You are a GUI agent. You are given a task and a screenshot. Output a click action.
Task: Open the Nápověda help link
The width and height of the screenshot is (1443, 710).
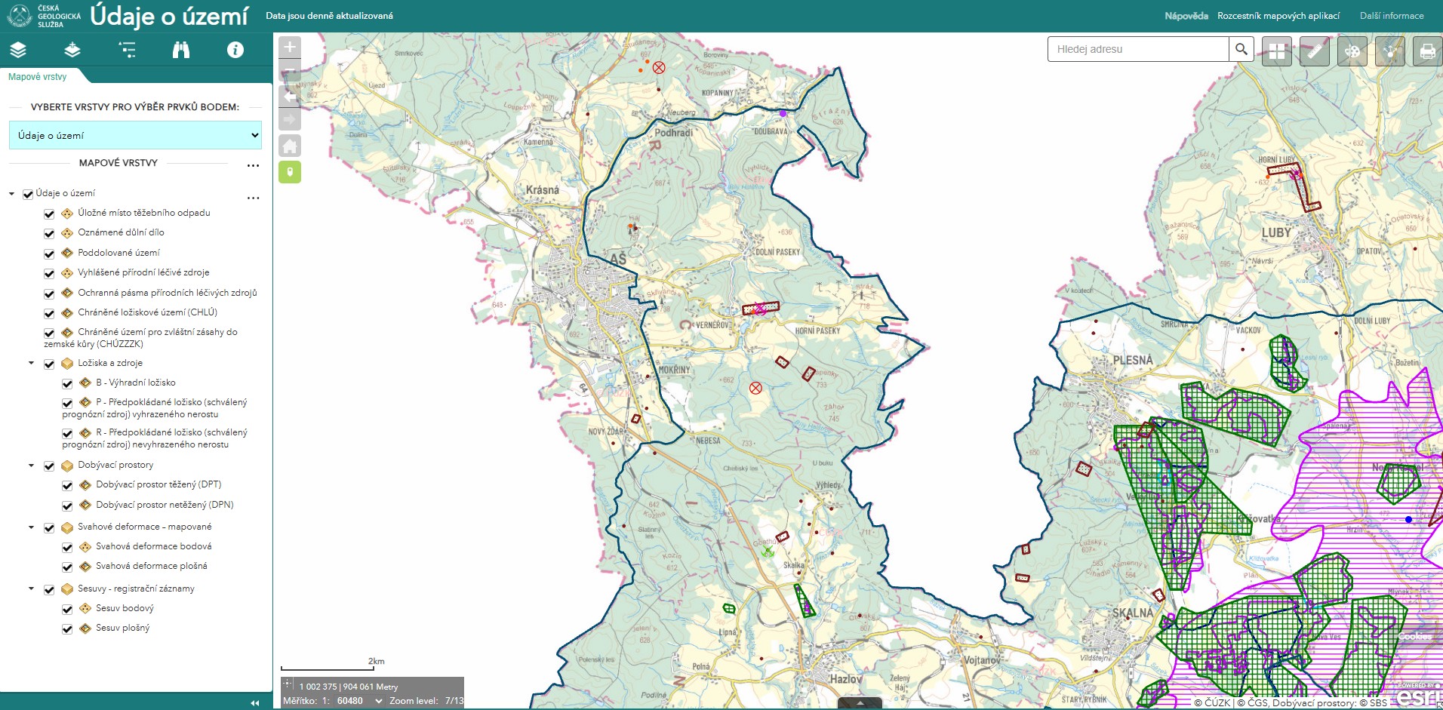[1186, 16]
